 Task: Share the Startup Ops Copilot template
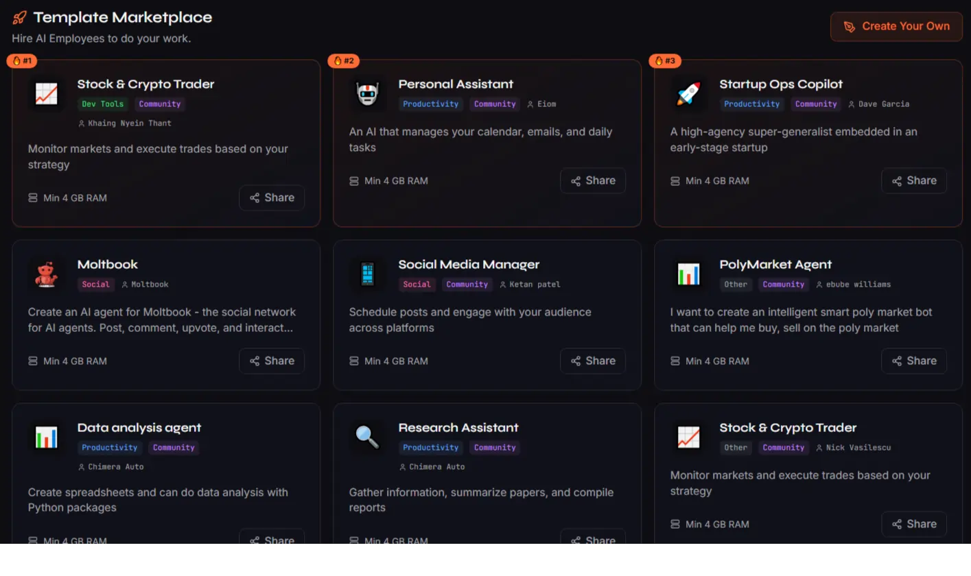point(914,181)
